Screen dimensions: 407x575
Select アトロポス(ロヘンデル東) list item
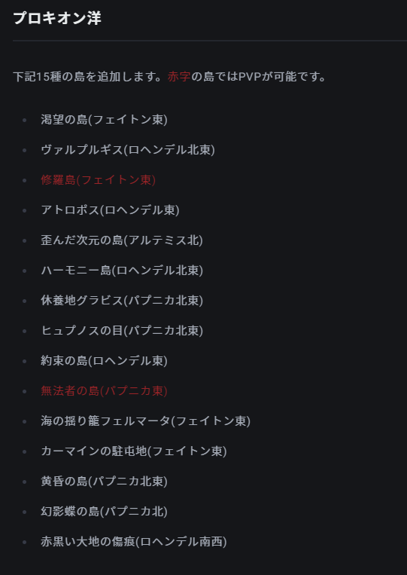coord(110,210)
